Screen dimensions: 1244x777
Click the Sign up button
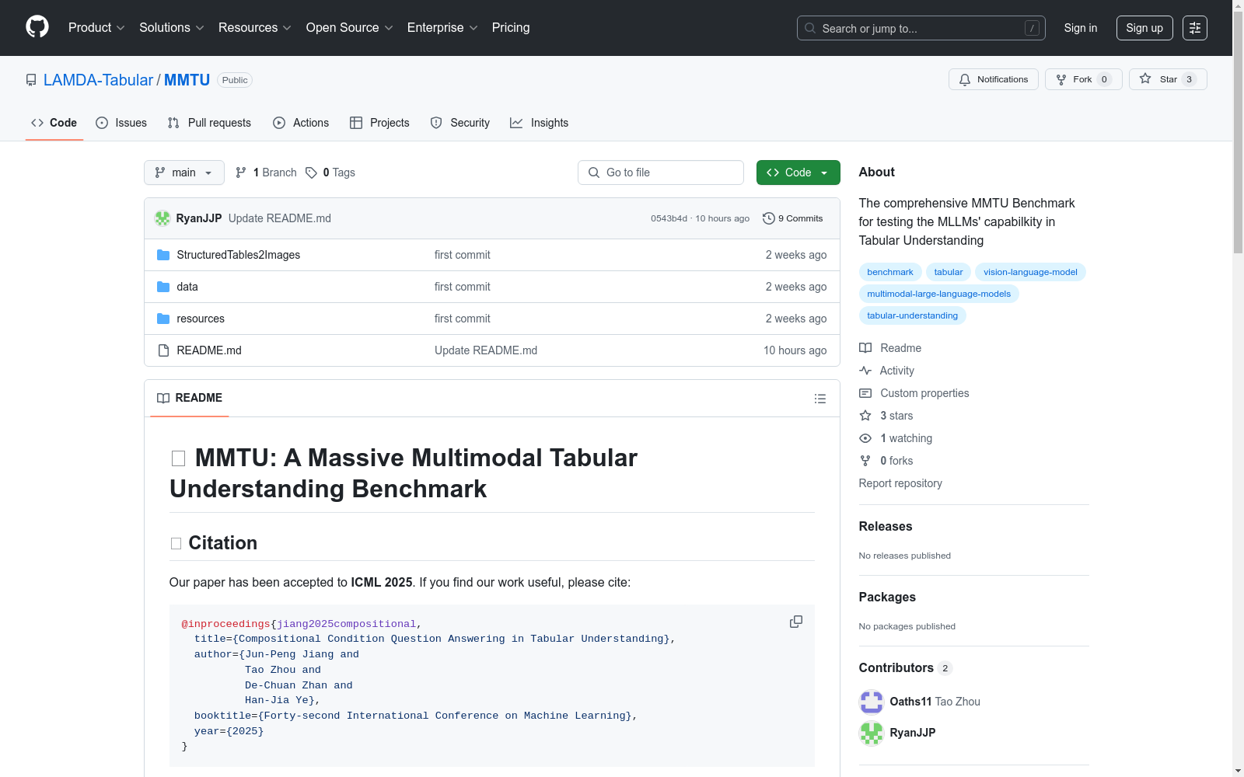tap(1144, 28)
